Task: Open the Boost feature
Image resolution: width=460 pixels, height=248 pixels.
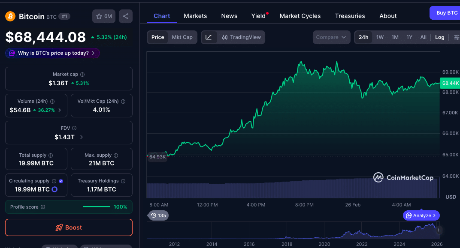Action: [69, 227]
